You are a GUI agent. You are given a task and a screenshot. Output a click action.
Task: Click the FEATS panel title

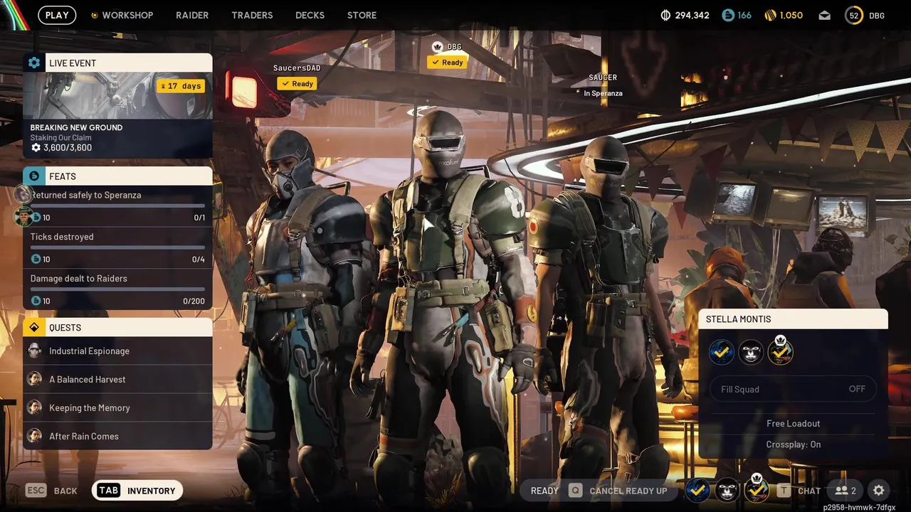click(x=63, y=176)
